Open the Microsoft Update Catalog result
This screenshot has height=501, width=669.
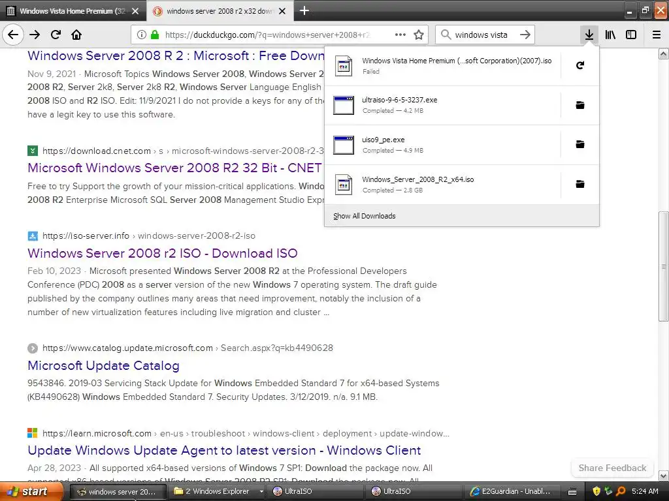[x=103, y=365]
